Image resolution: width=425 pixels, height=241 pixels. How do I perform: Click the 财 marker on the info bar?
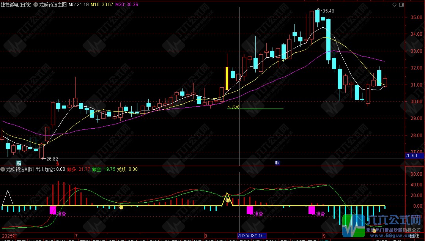(x=277, y=163)
